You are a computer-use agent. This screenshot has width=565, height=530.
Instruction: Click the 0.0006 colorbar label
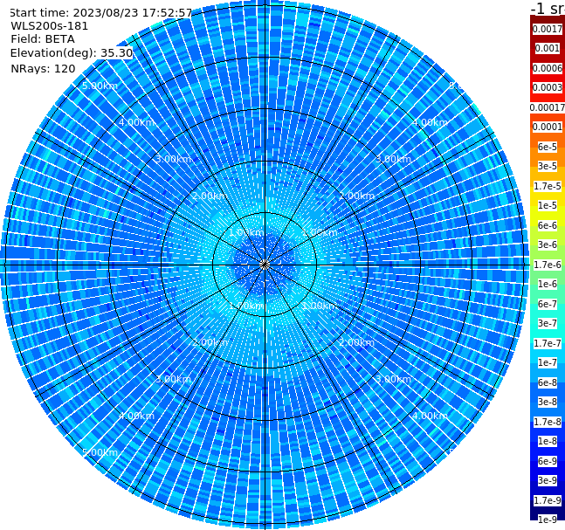tap(548, 68)
